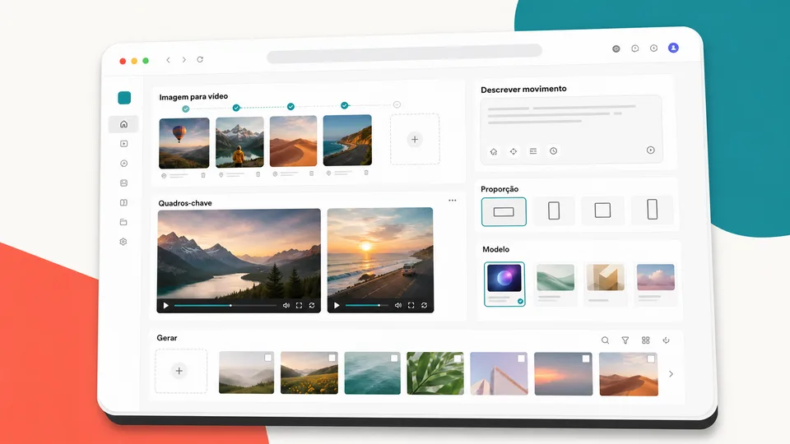
Task: Submit the movement description with play icon
Action: 650,150
